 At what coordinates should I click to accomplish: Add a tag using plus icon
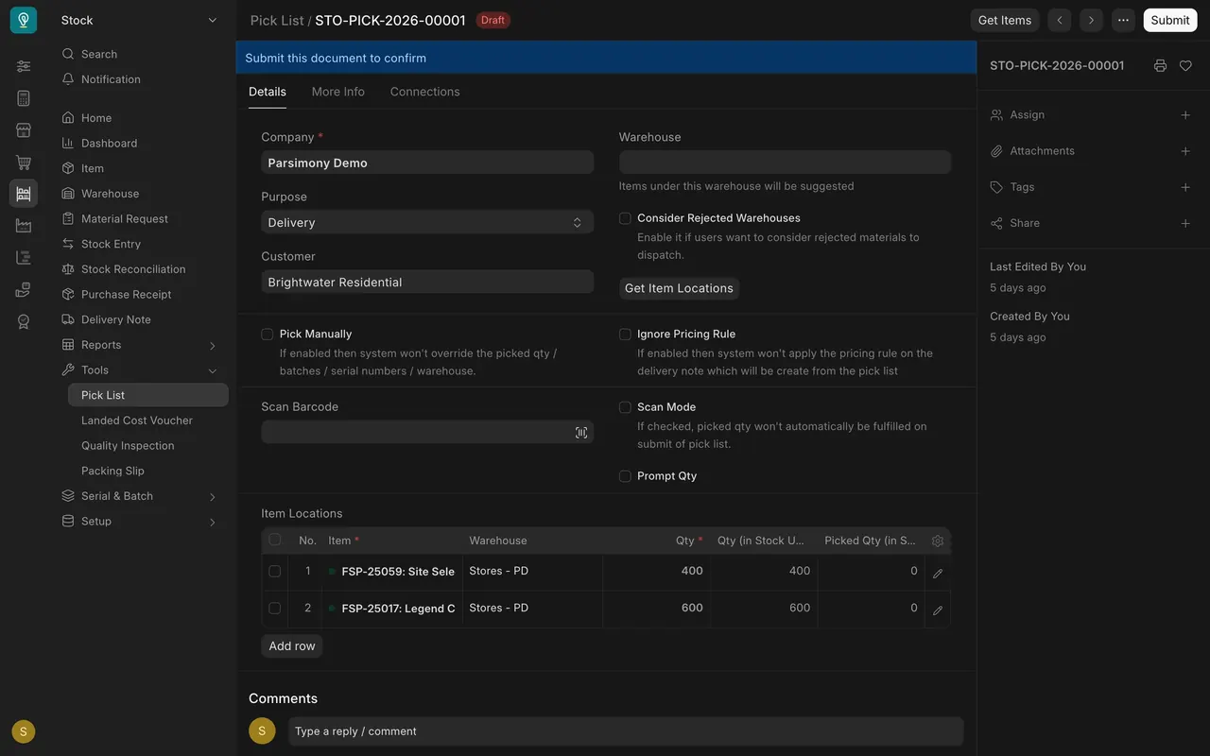click(x=1185, y=187)
